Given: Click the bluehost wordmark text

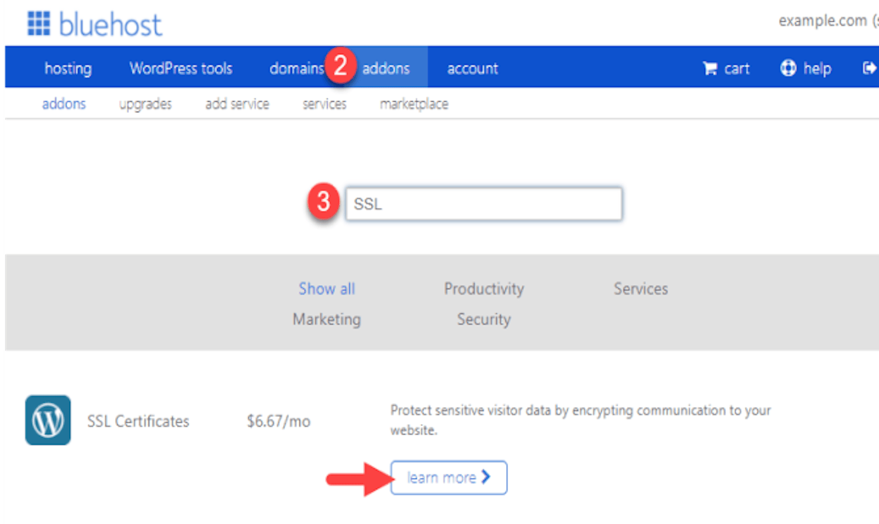Looking at the screenshot, I should [110, 25].
